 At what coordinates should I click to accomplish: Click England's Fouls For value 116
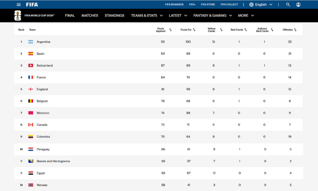click(x=188, y=89)
